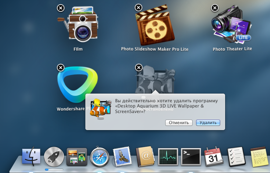Open Reminders checklist icon in Dock
Screen dimensions: 270x173
[236, 157]
